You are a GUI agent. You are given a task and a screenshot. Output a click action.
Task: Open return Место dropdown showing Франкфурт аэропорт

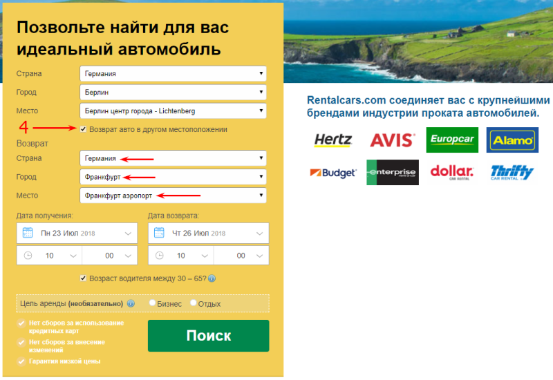(174, 196)
